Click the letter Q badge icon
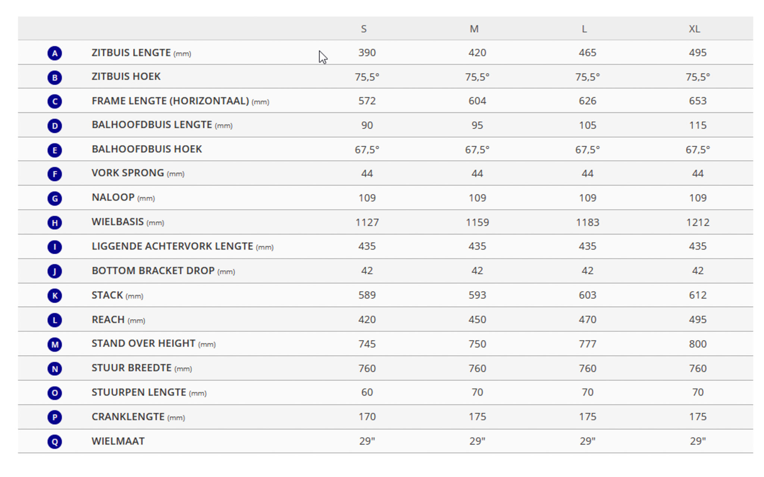This screenshot has width=764, height=477. (54, 442)
